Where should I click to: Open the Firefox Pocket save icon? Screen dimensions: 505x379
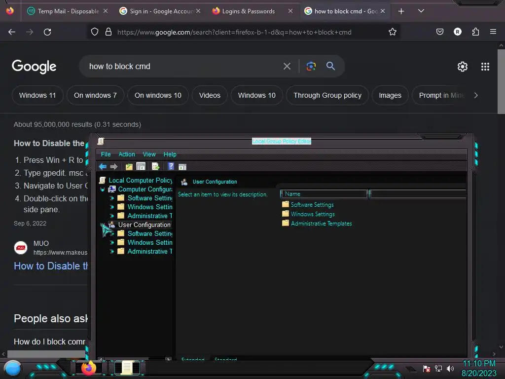(439, 32)
